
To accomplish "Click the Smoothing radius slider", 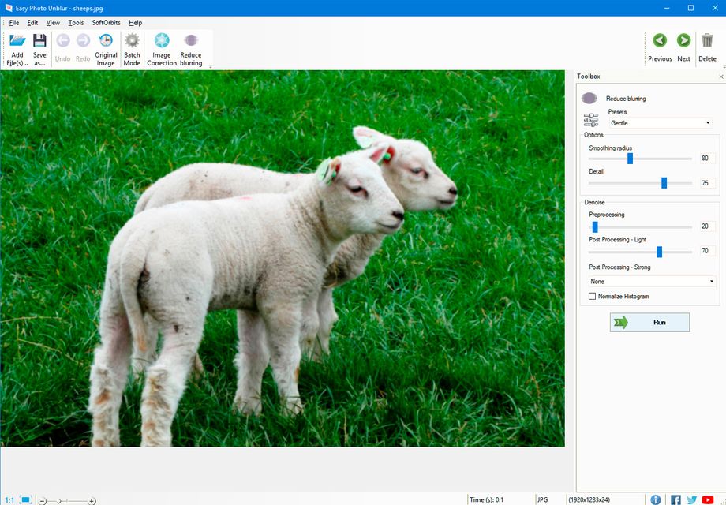I will click(630, 159).
